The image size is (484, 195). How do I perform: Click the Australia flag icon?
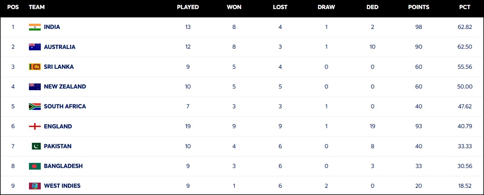point(35,47)
